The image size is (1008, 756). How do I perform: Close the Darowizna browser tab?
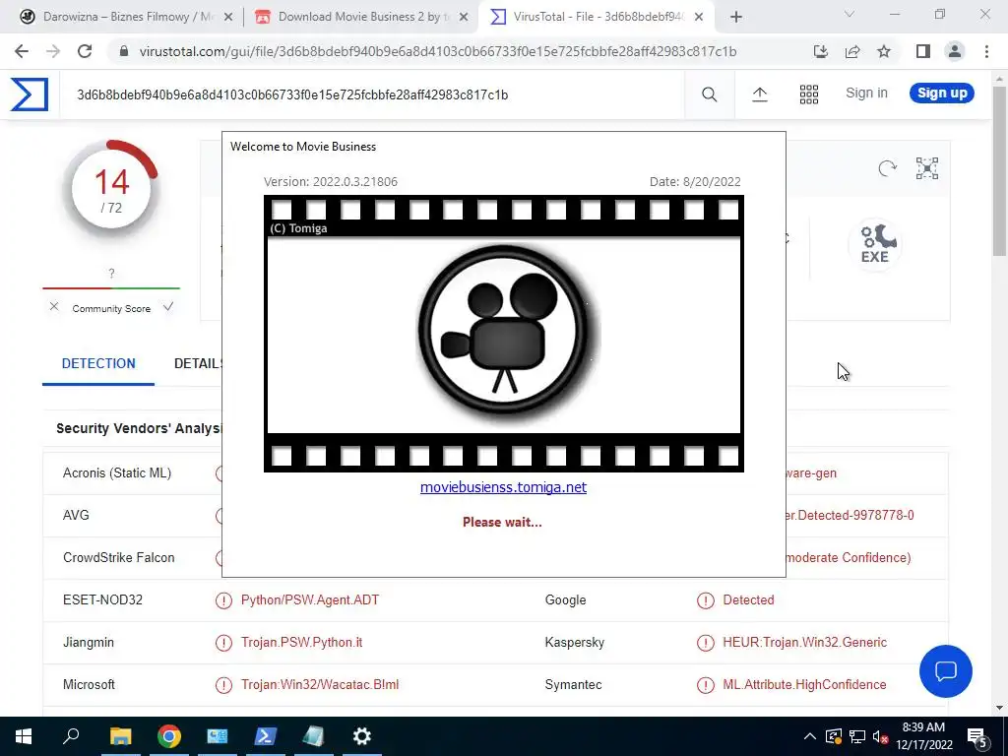[x=228, y=18]
